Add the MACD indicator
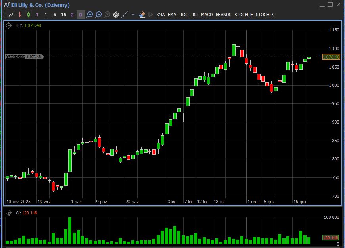The height and width of the screenshot is (248, 345). point(207,15)
